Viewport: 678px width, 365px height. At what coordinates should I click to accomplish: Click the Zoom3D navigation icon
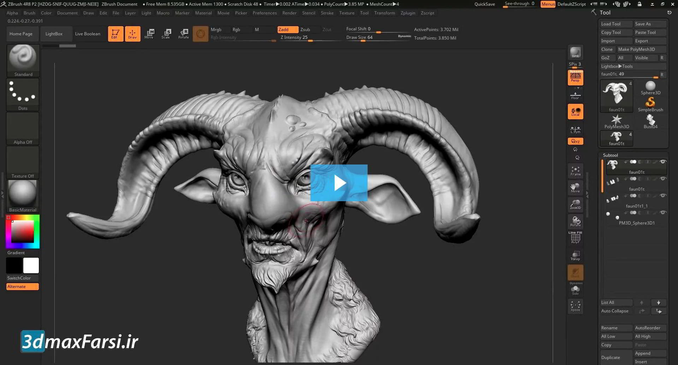coord(575,204)
